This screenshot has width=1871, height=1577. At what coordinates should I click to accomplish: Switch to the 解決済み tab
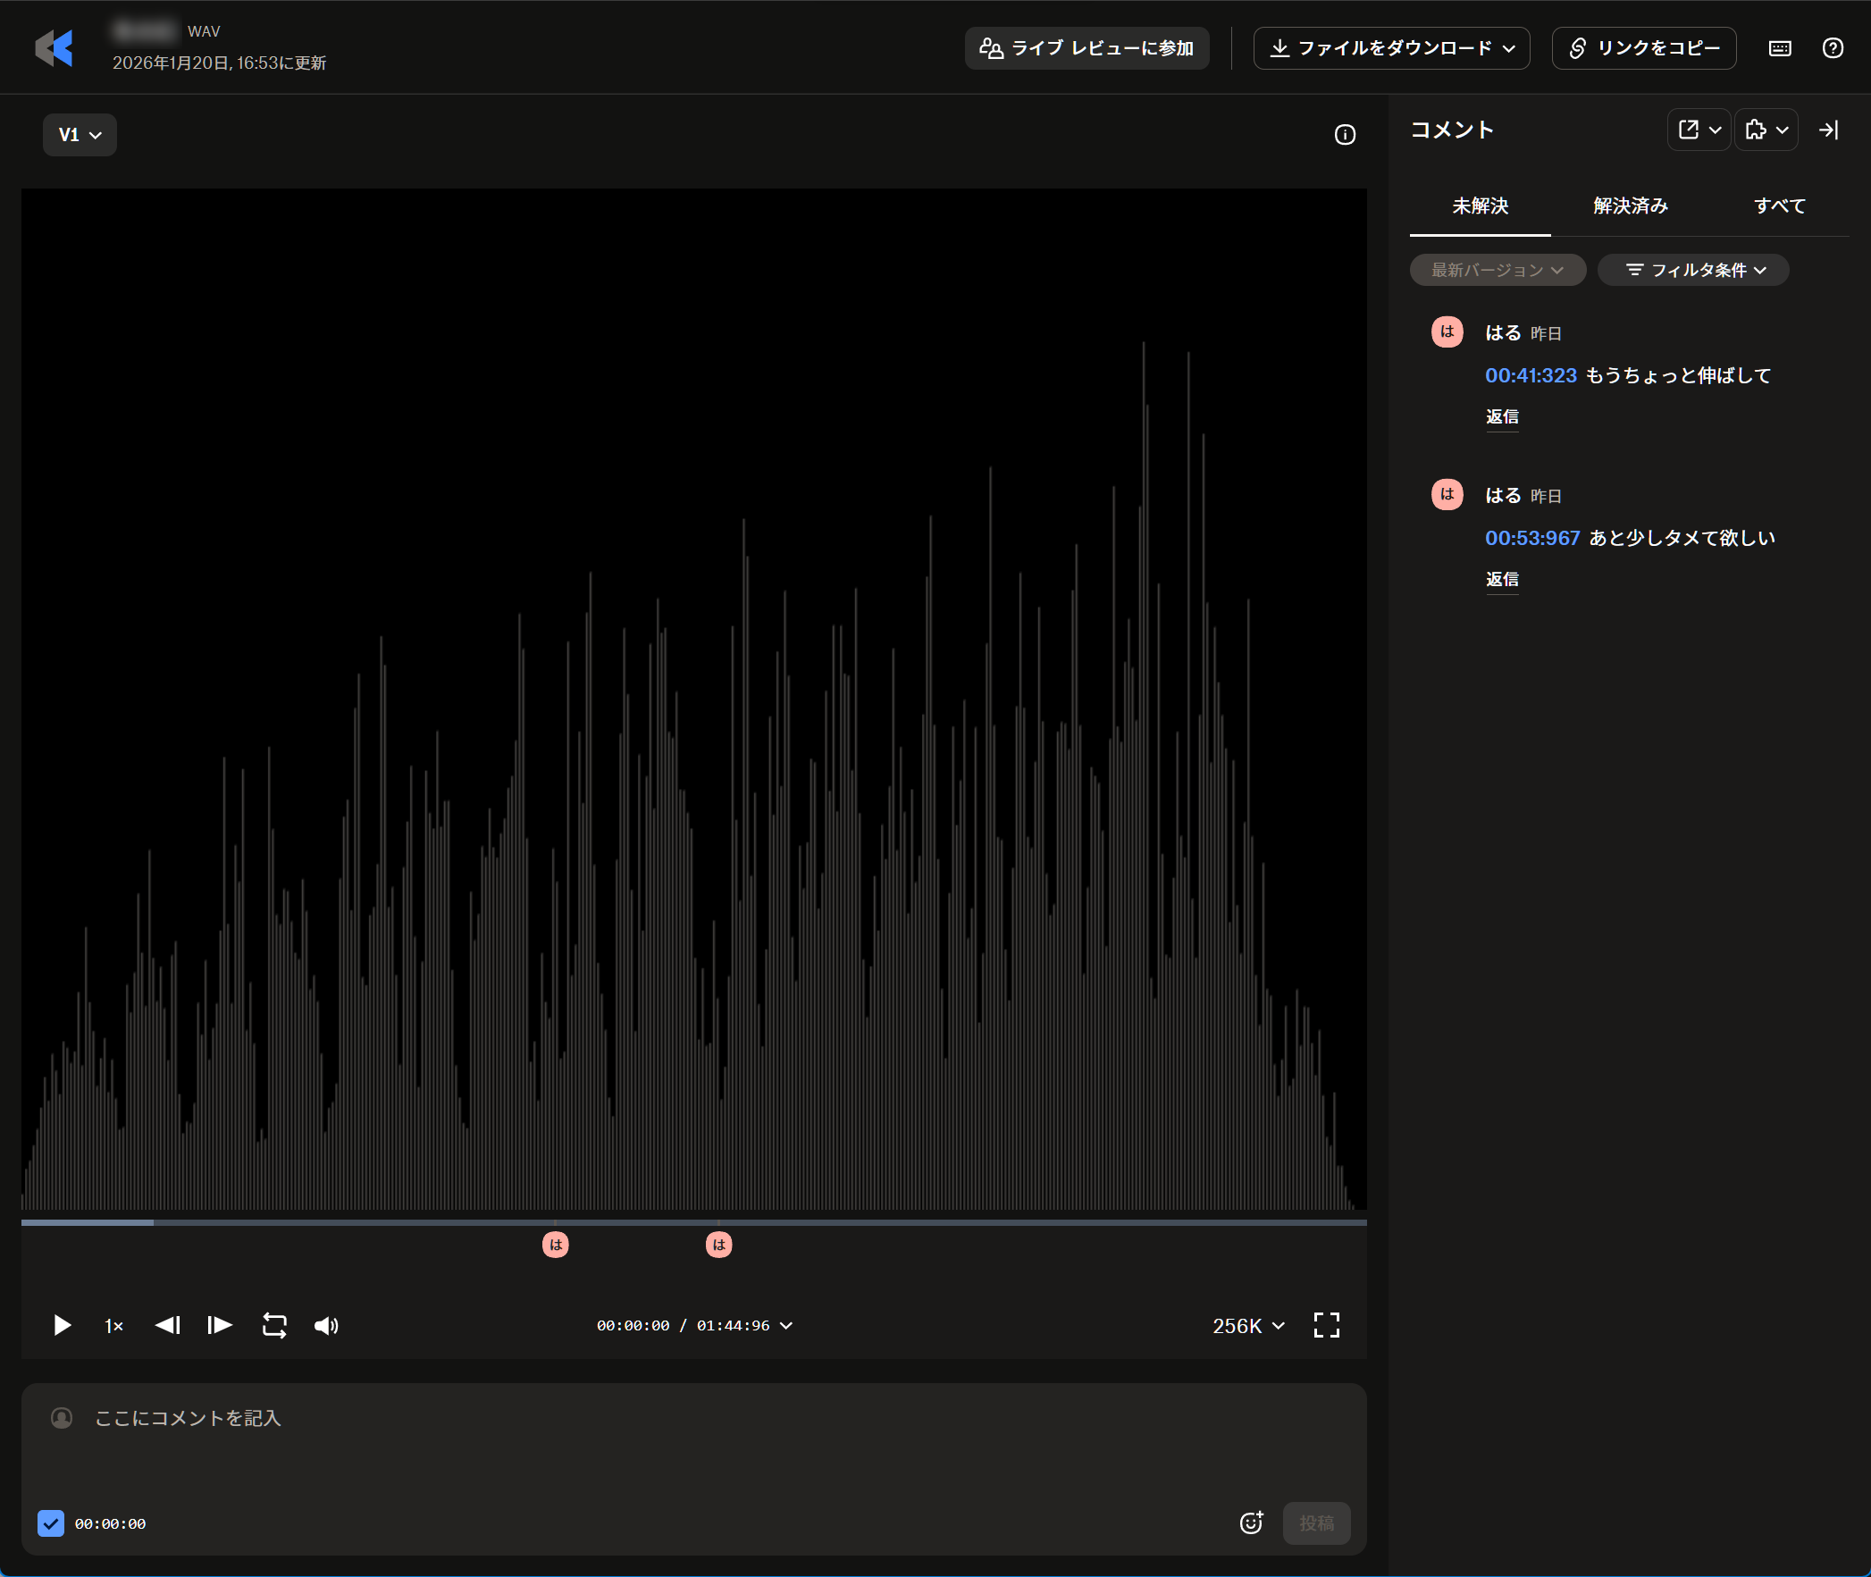click(1631, 206)
